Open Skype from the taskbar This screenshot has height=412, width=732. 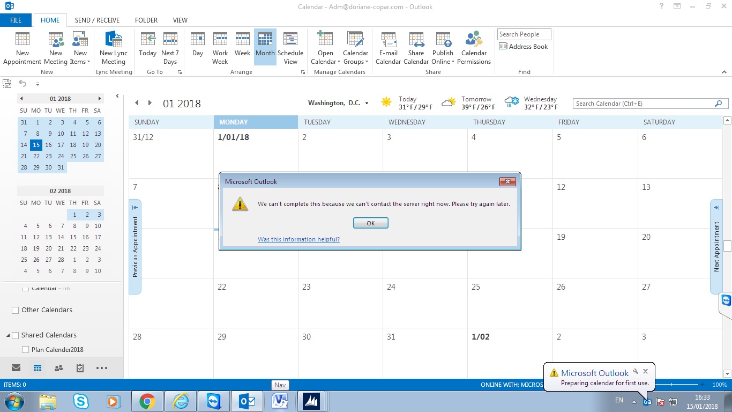coord(81,401)
